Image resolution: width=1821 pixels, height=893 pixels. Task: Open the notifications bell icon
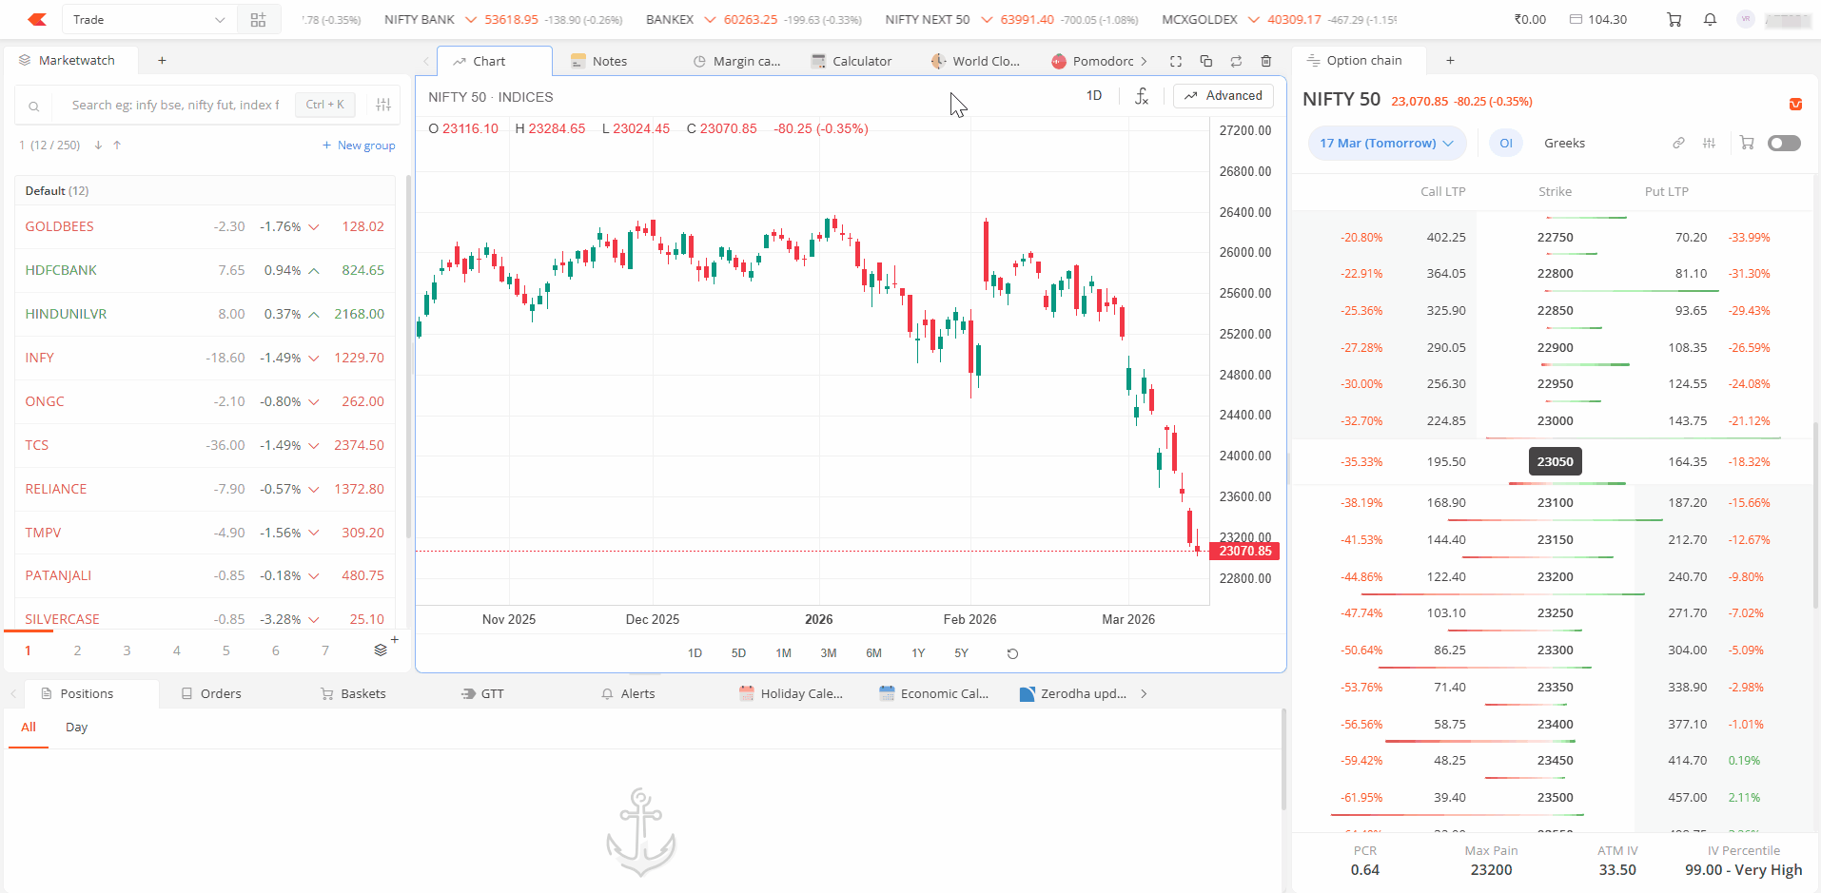tap(1710, 19)
